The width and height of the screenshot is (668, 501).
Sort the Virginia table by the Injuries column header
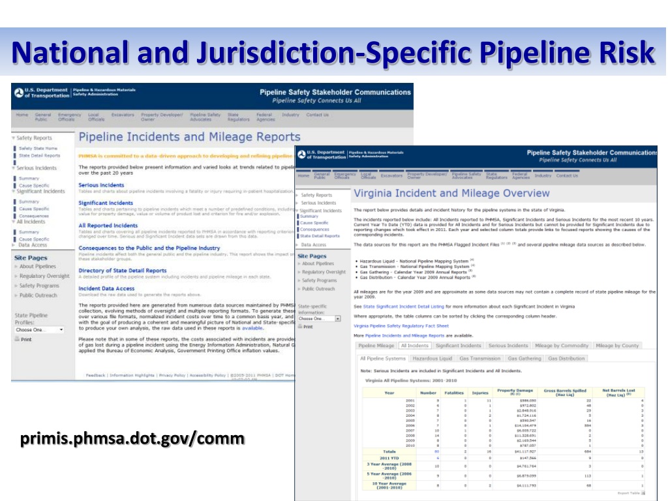click(480, 393)
